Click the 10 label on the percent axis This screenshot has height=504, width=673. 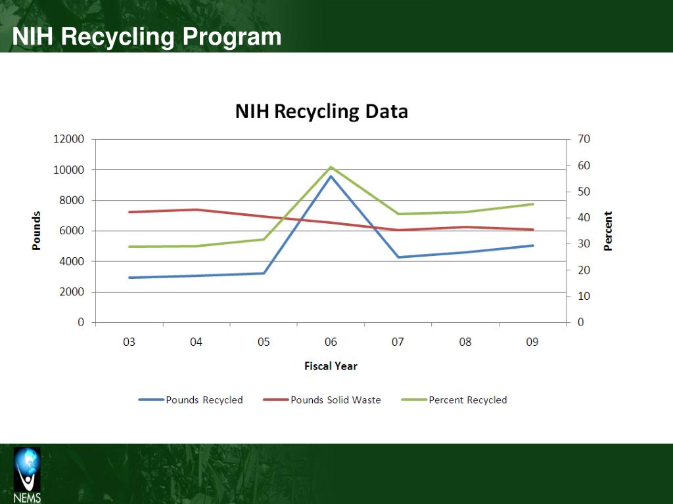tap(584, 296)
